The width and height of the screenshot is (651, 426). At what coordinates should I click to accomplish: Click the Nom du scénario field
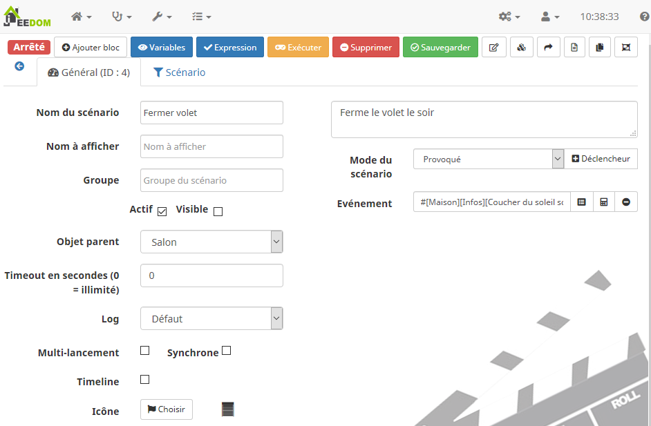[211, 113]
